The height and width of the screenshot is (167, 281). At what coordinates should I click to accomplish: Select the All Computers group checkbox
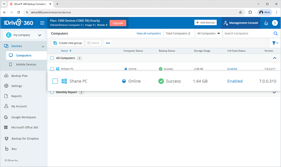point(52,58)
